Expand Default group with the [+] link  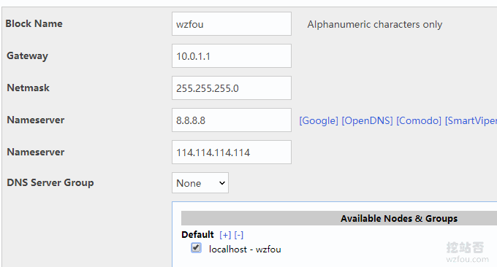pos(225,235)
